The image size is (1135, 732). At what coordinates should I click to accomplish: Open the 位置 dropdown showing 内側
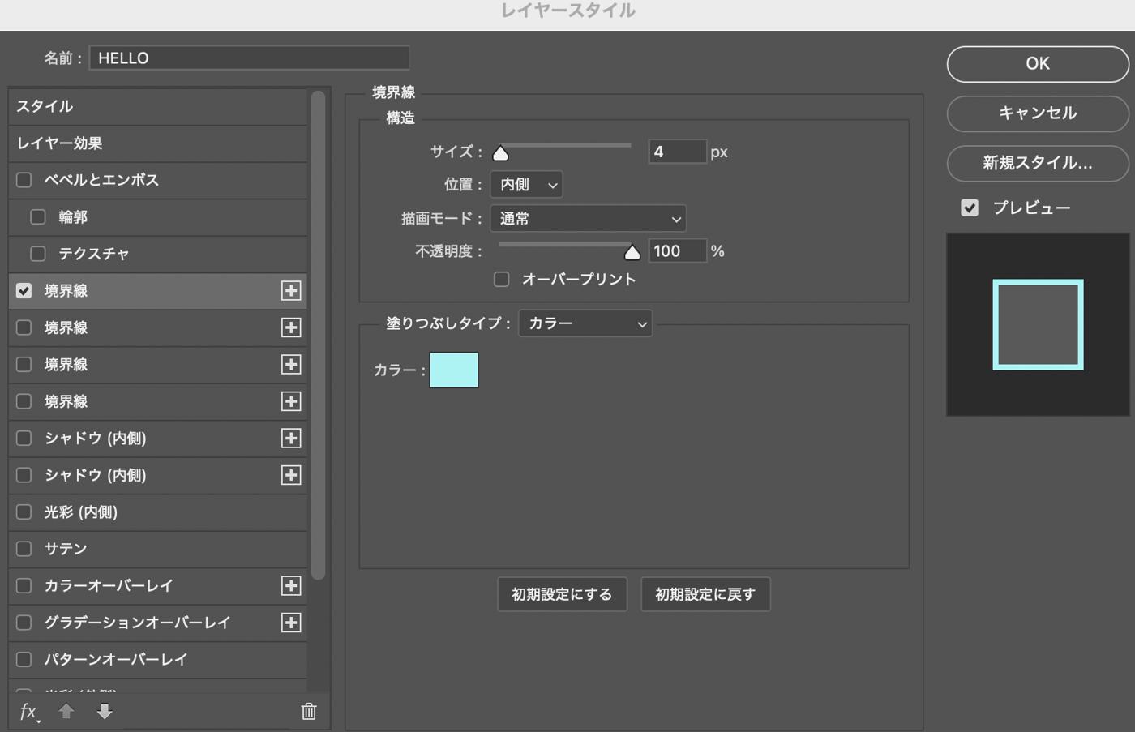pos(527,185)
